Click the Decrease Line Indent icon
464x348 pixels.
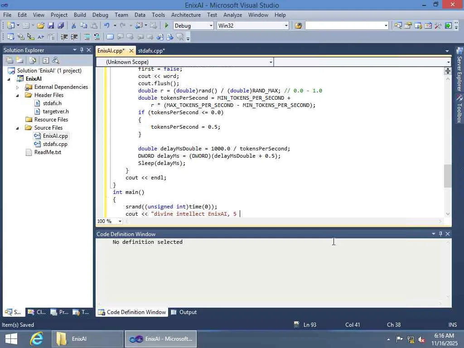tap(64, 37)
